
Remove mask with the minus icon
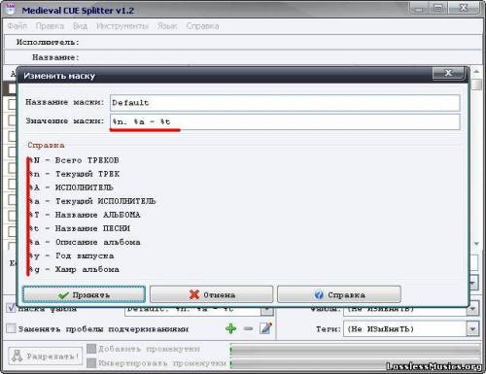[x=248, y=328]
